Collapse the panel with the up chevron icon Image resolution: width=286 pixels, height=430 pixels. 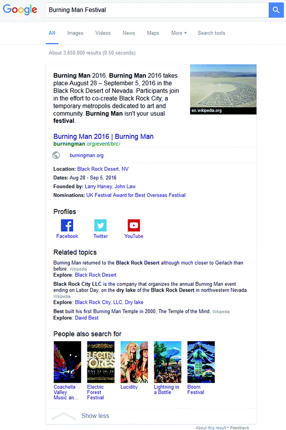tap(63, 416)
